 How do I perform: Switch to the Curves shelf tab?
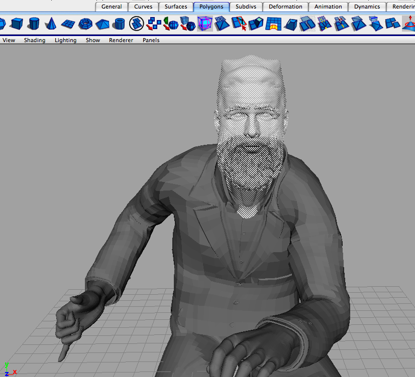(x=143, y=7)
